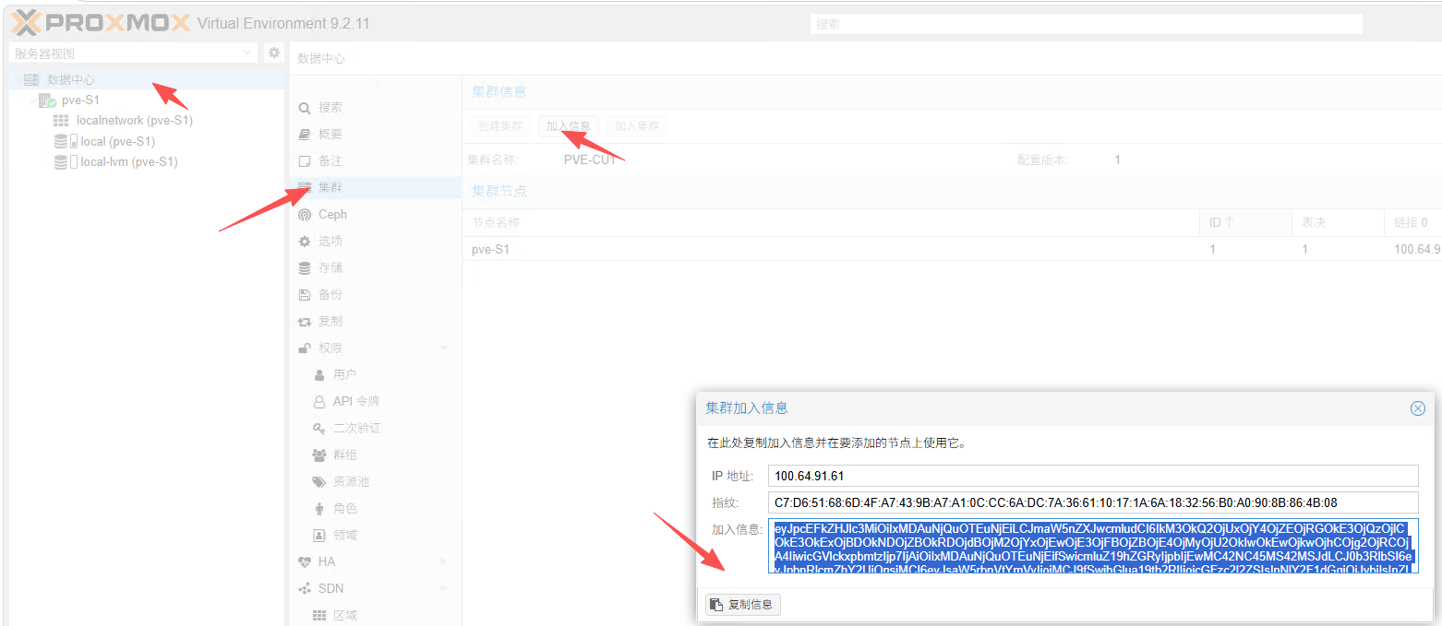Click the 二次验证 key icon
This screenshot has width=1442, height=626.
tap(319, 429)
